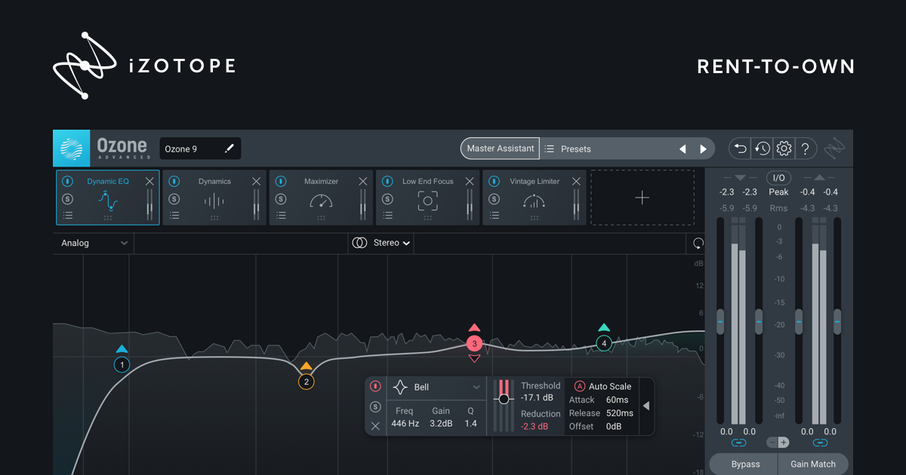Open Vintage Limiter preset list icon
906x475 pixels.
tap(495, 216)
